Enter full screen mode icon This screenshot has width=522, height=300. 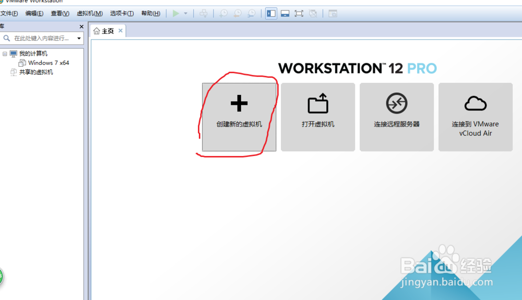pos(299,14)
